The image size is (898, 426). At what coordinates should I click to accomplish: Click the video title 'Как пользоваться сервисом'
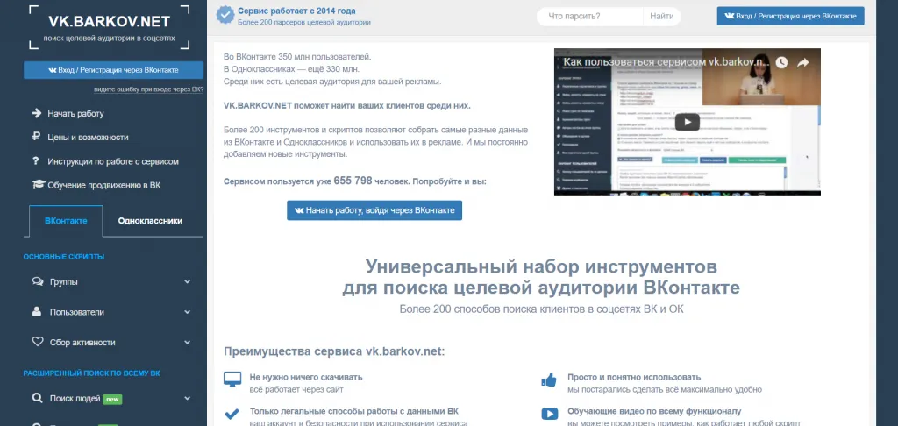(665, 62)
